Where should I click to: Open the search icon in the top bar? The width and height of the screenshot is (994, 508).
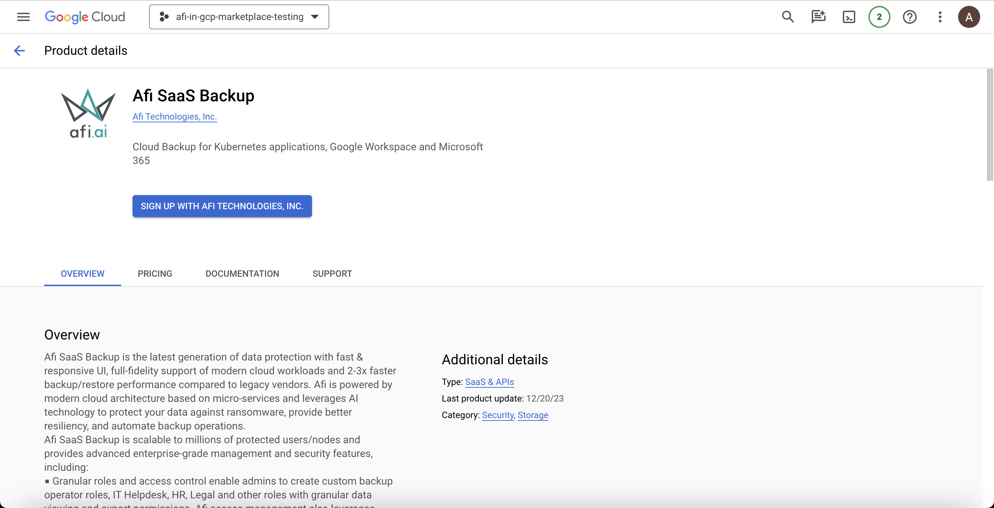(x=788, y=17)
